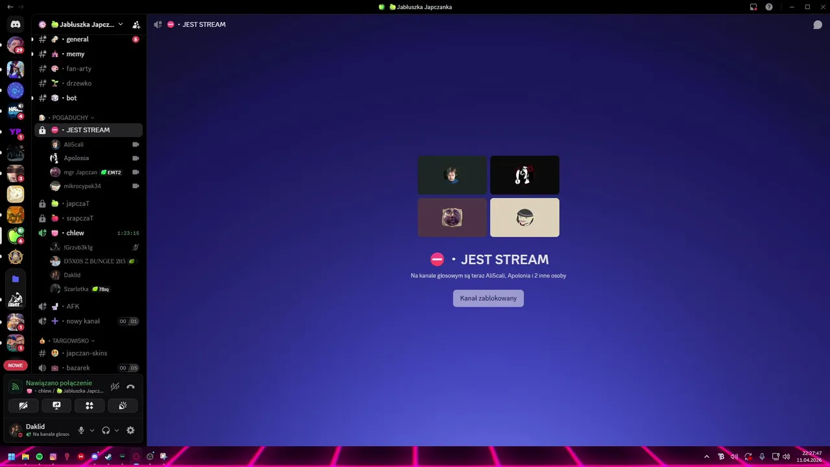
Task: Collapse the TARGOWISKO category
Action: click(x=71, y=341)
